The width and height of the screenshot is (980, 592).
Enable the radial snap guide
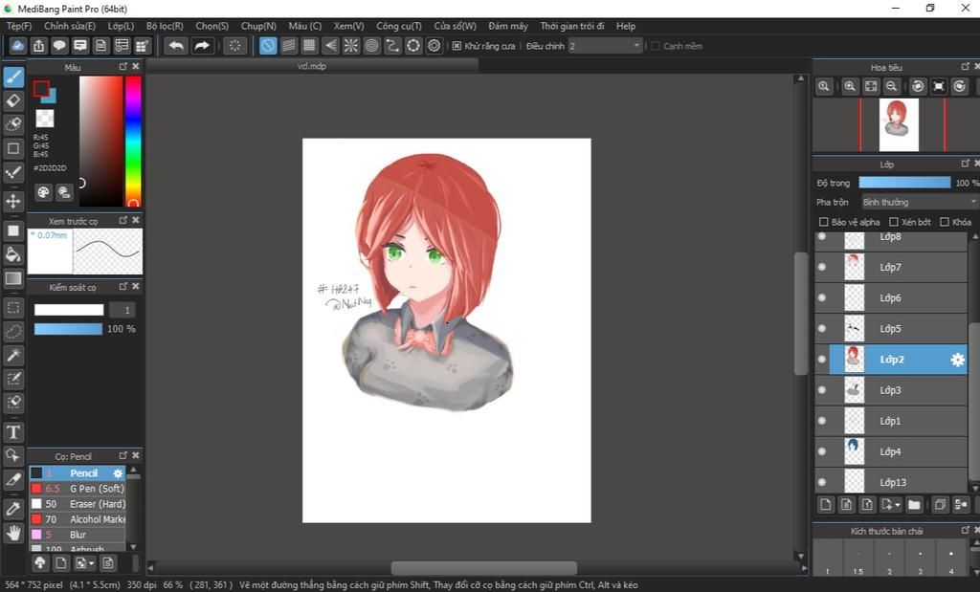(x=351, y=46)
